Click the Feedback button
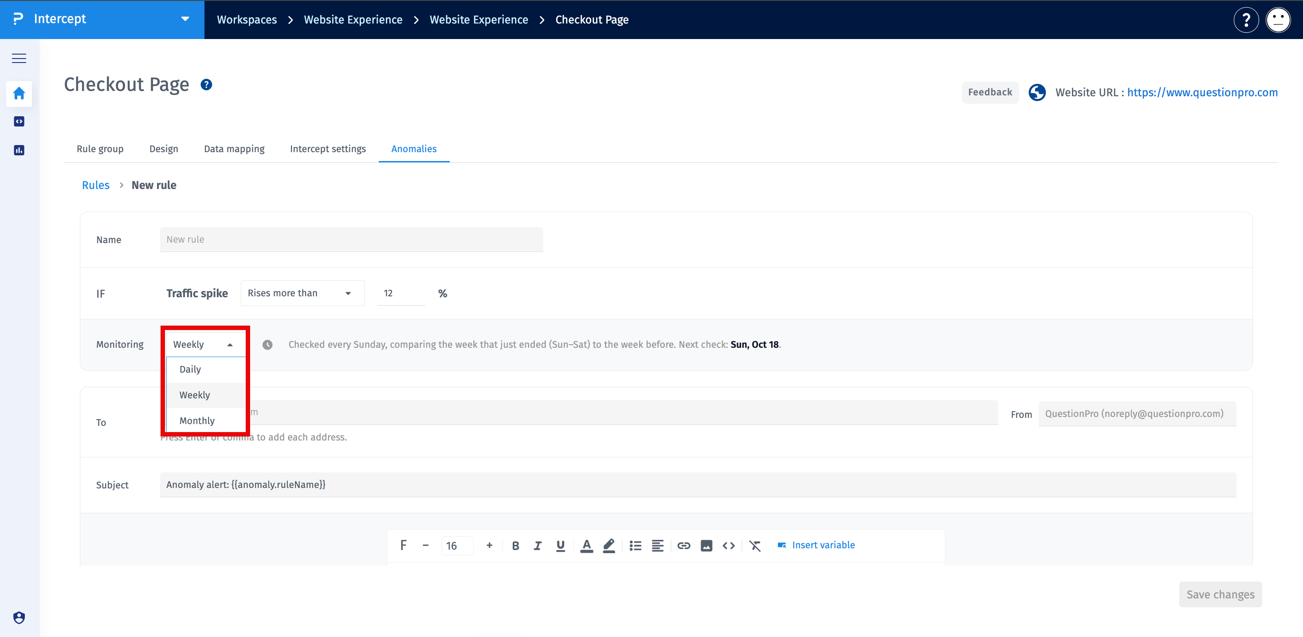Screen dimensions: 1303x637 pyautogui.click(x=990, y=92)
